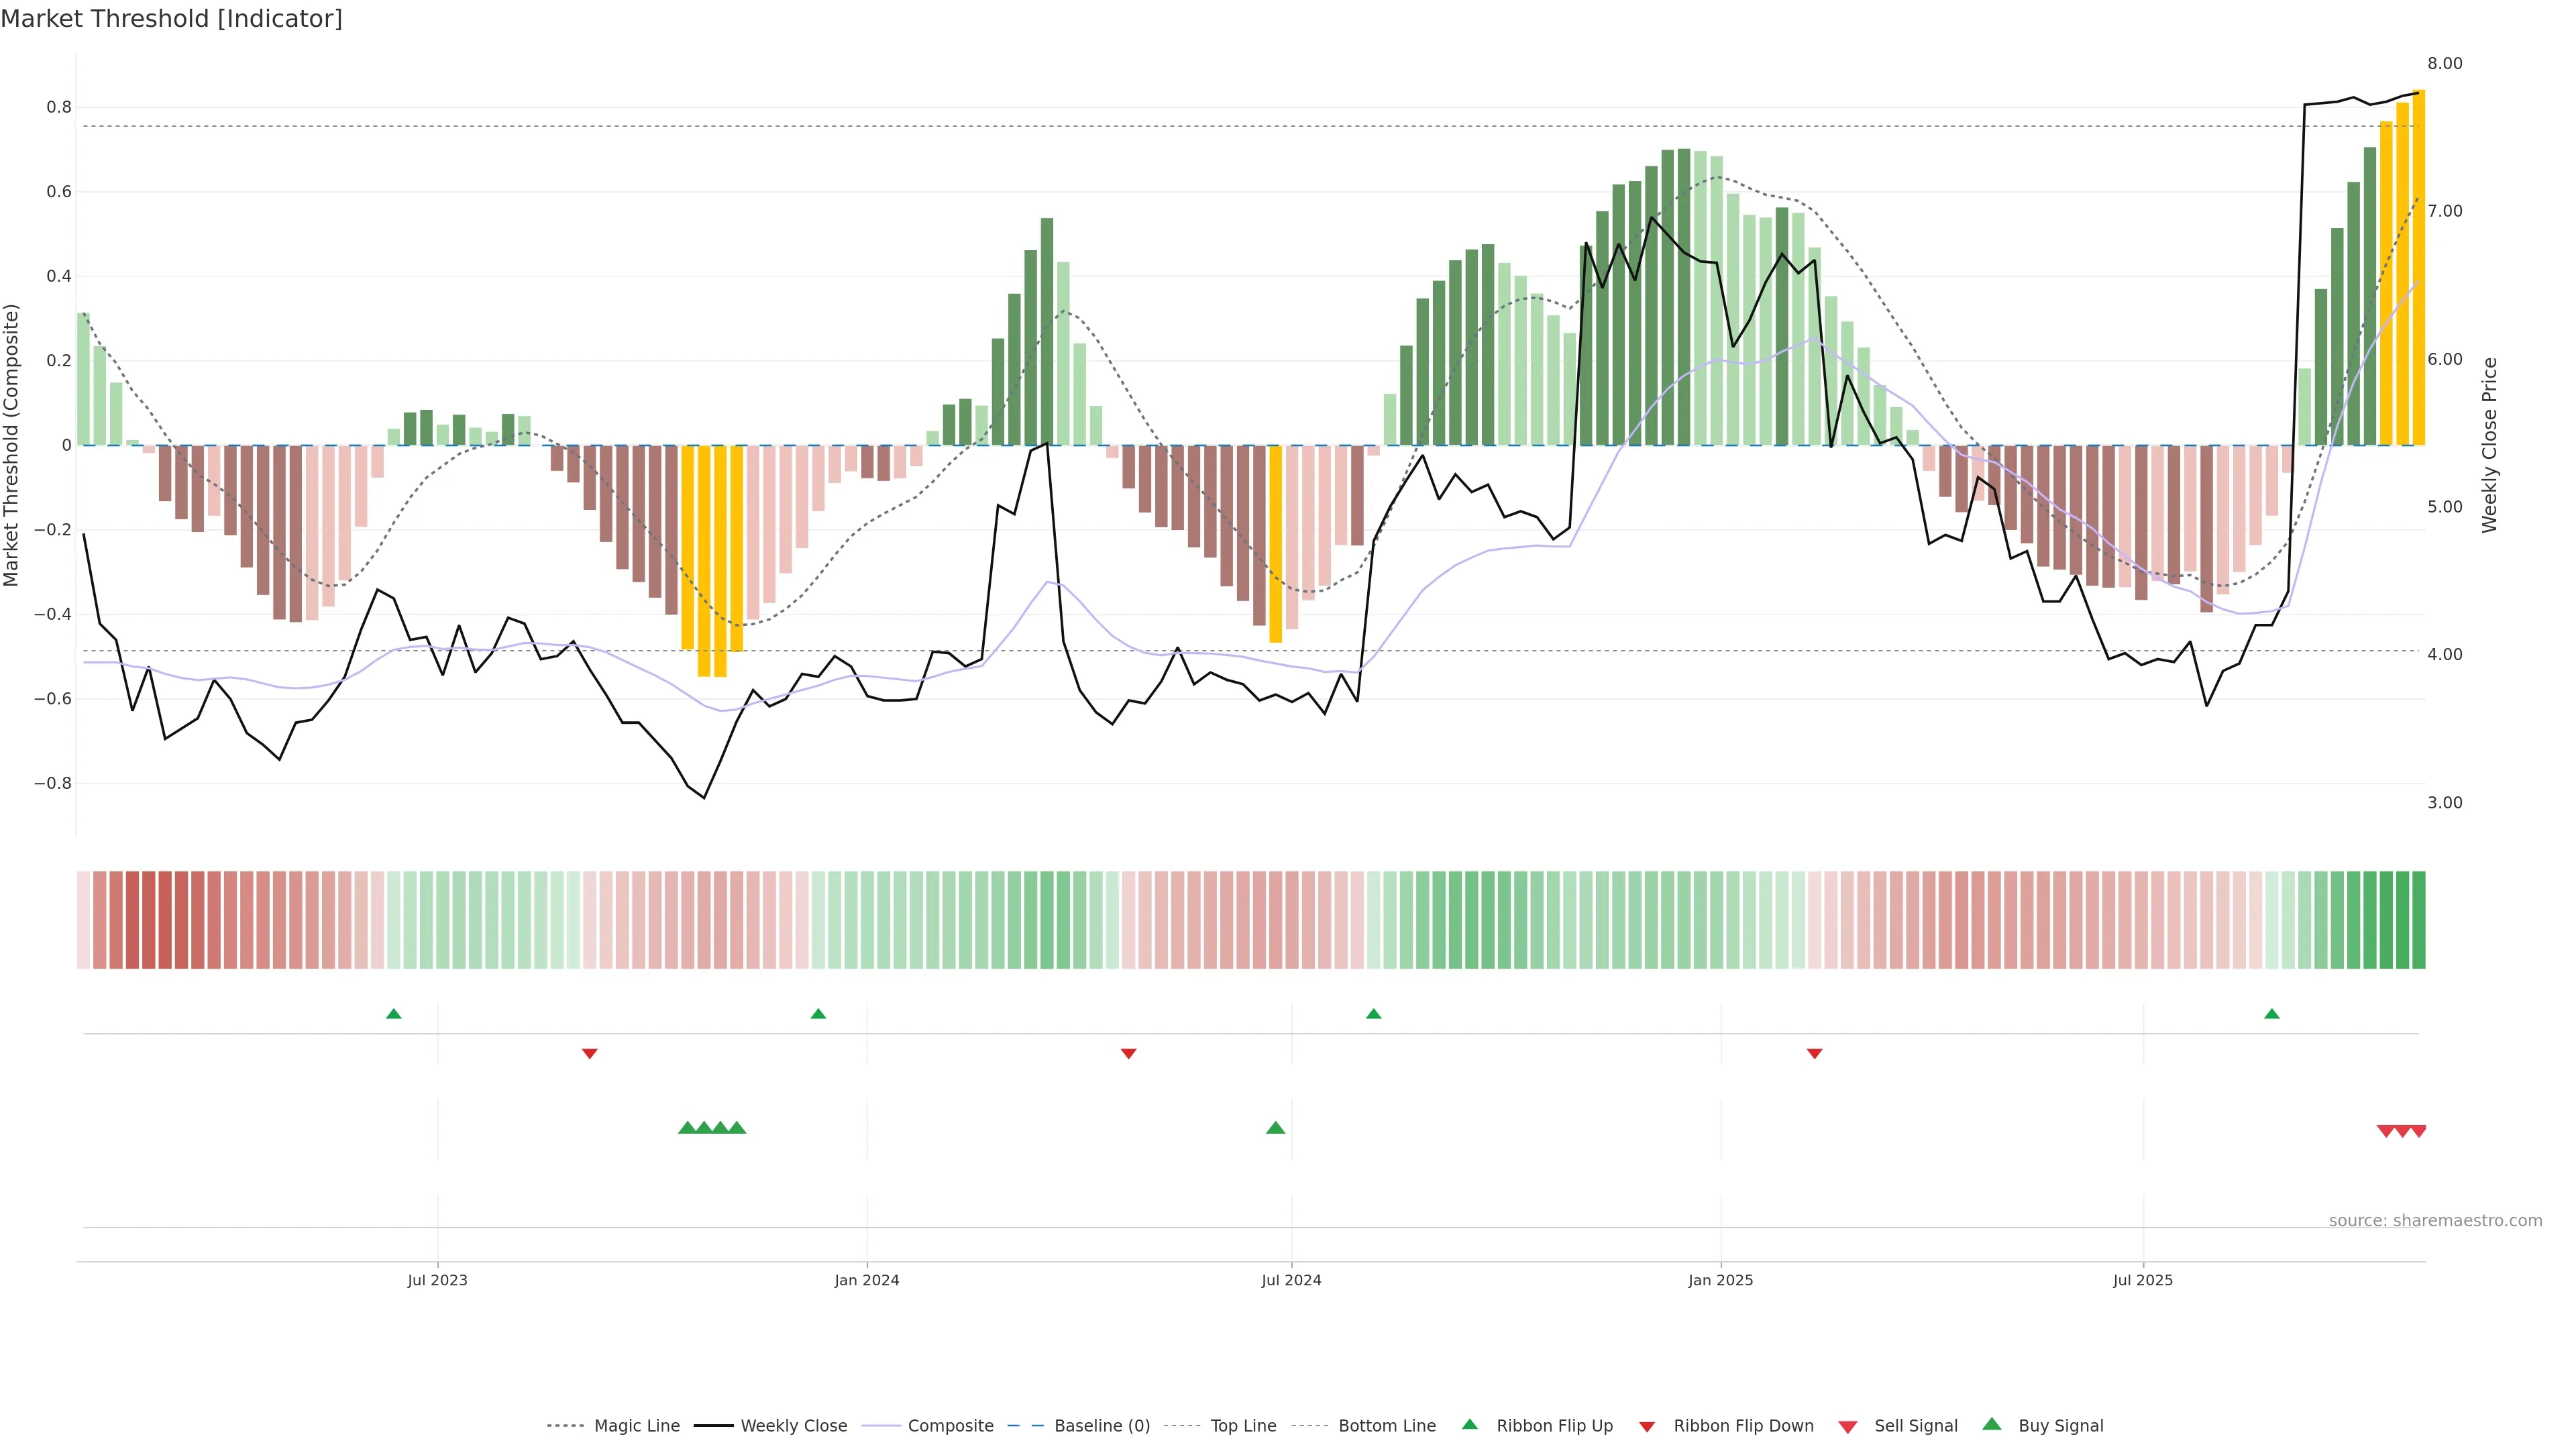
Task: Click the Ribbon Flip Down legend triangle icon
Action: (1647, 1426)
